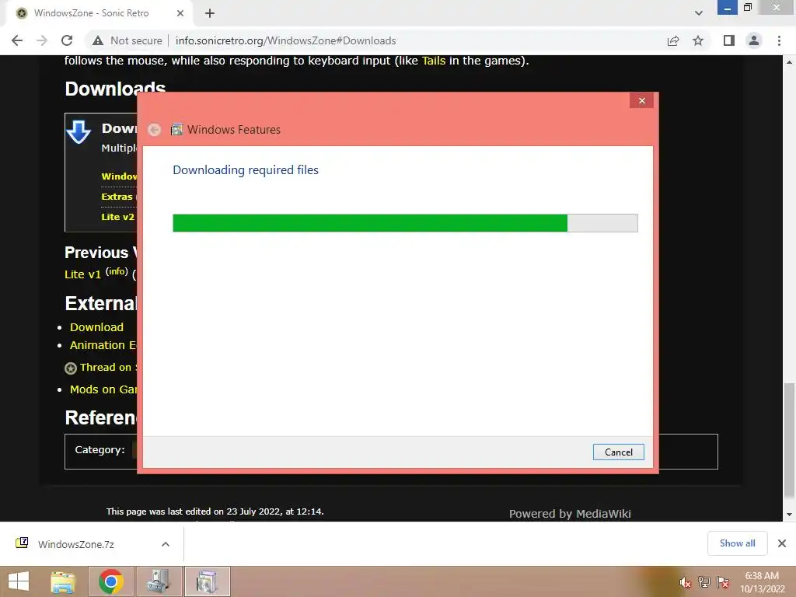The image size is (796, 597).
Task: Close the Windows Features dialog
Action: (641, 100)
